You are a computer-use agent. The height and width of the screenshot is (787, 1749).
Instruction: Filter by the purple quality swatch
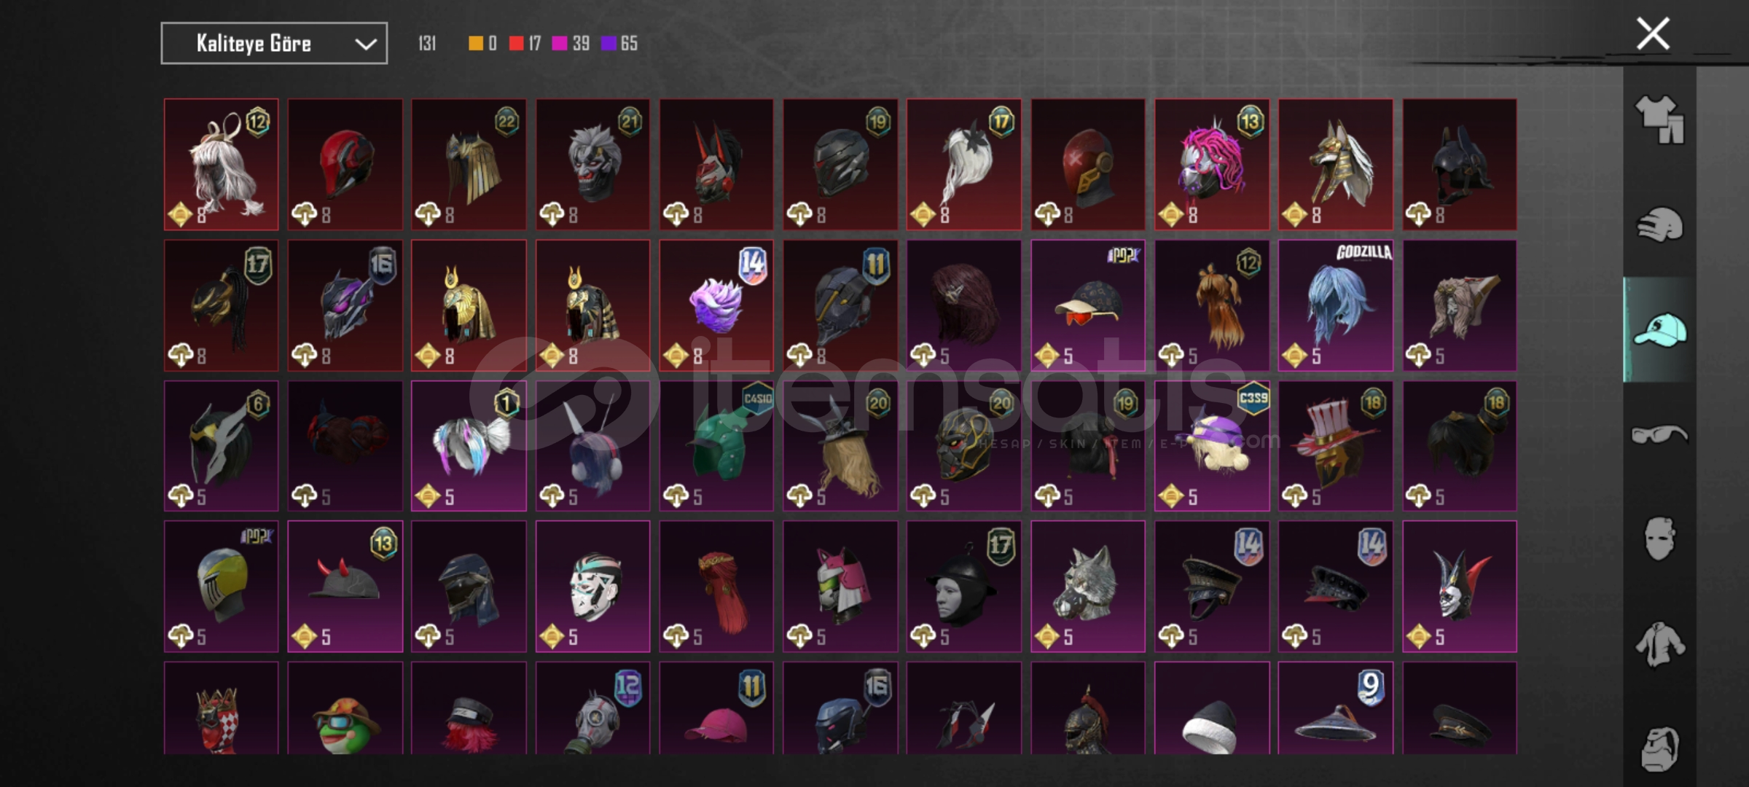[609, 44]
